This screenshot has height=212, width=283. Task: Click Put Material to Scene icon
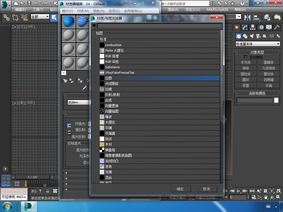(x=72, y=81)
